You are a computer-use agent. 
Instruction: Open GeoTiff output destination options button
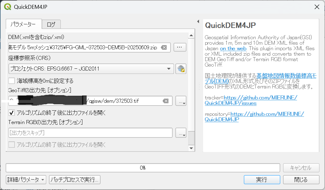pyautogui.click(x=181, y=101)
